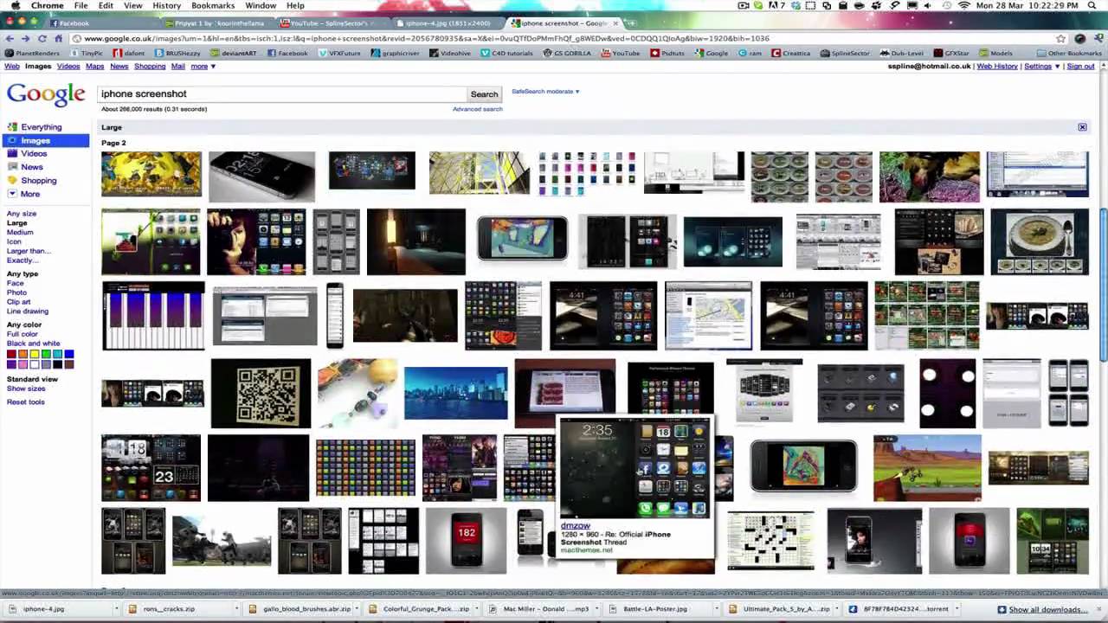
Task: Click the iphone screenshot search field
Action: (281, 93)
